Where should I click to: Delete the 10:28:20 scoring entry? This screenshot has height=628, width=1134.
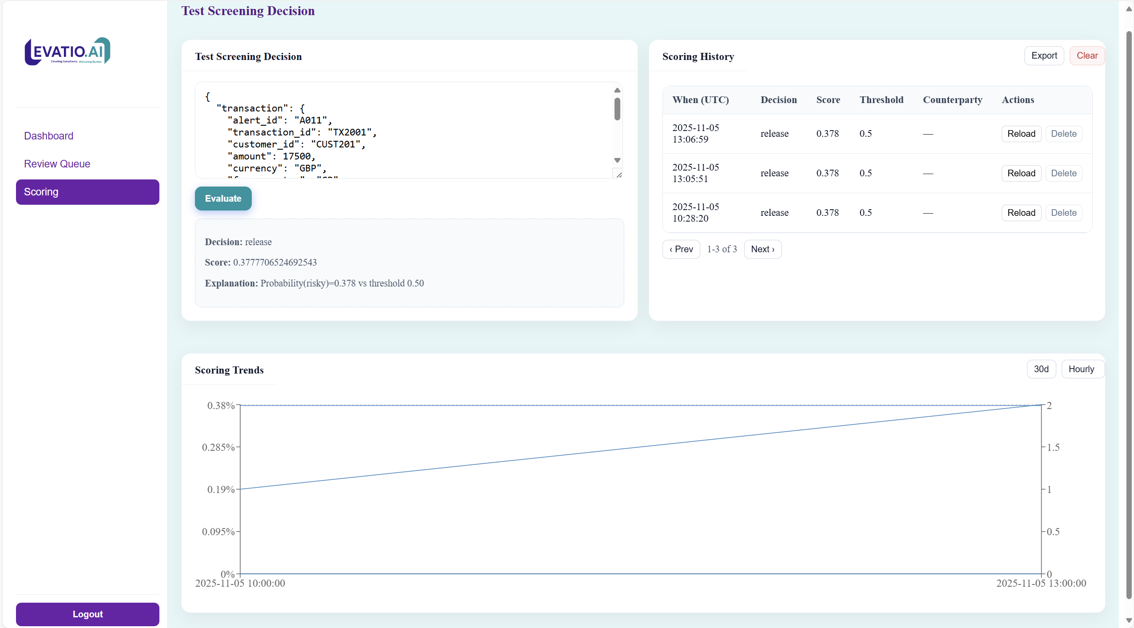1064,213
